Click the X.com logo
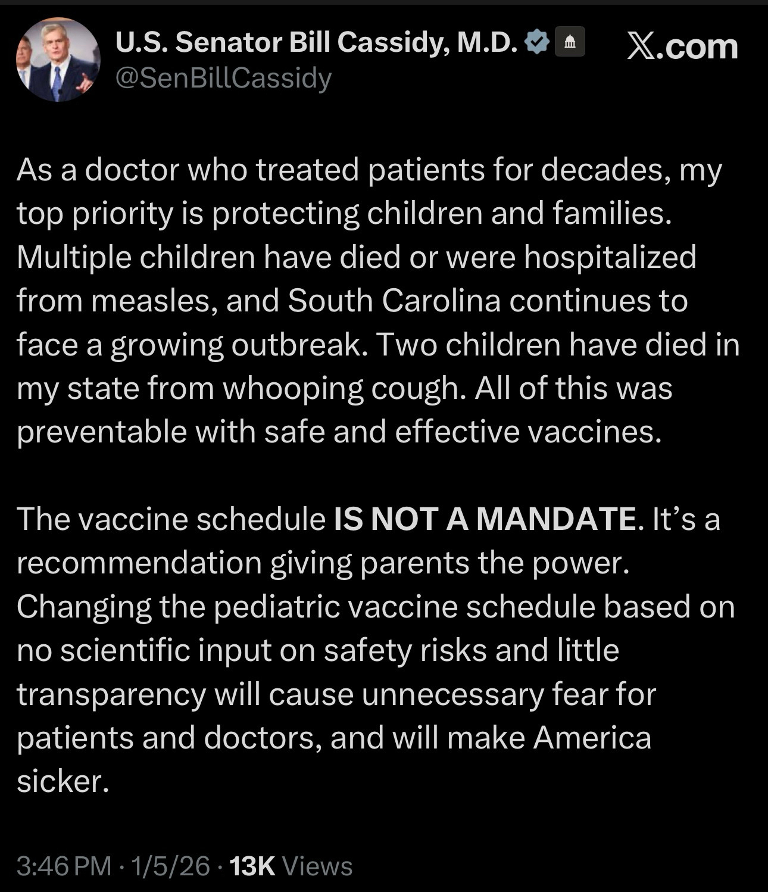Image resolution: width=768 pixels, height=892 pixels. [x=682, y=46]
